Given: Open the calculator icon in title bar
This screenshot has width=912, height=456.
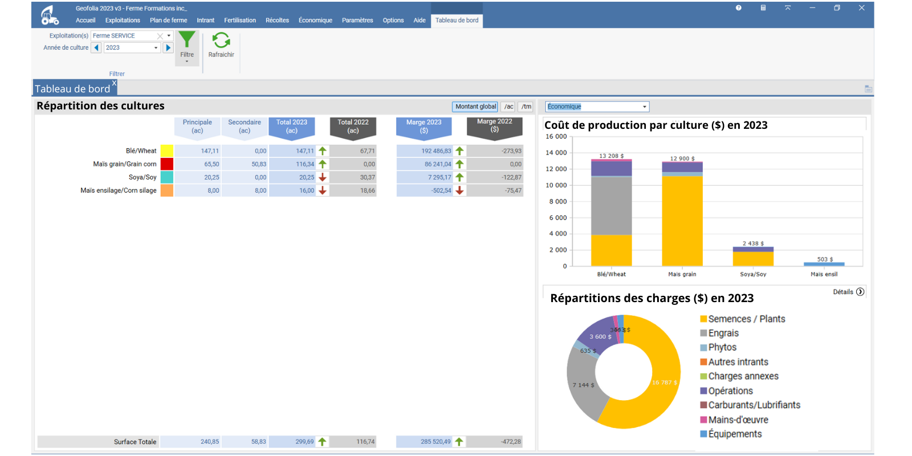Looking at the screenshot, I should coord(763,8).
